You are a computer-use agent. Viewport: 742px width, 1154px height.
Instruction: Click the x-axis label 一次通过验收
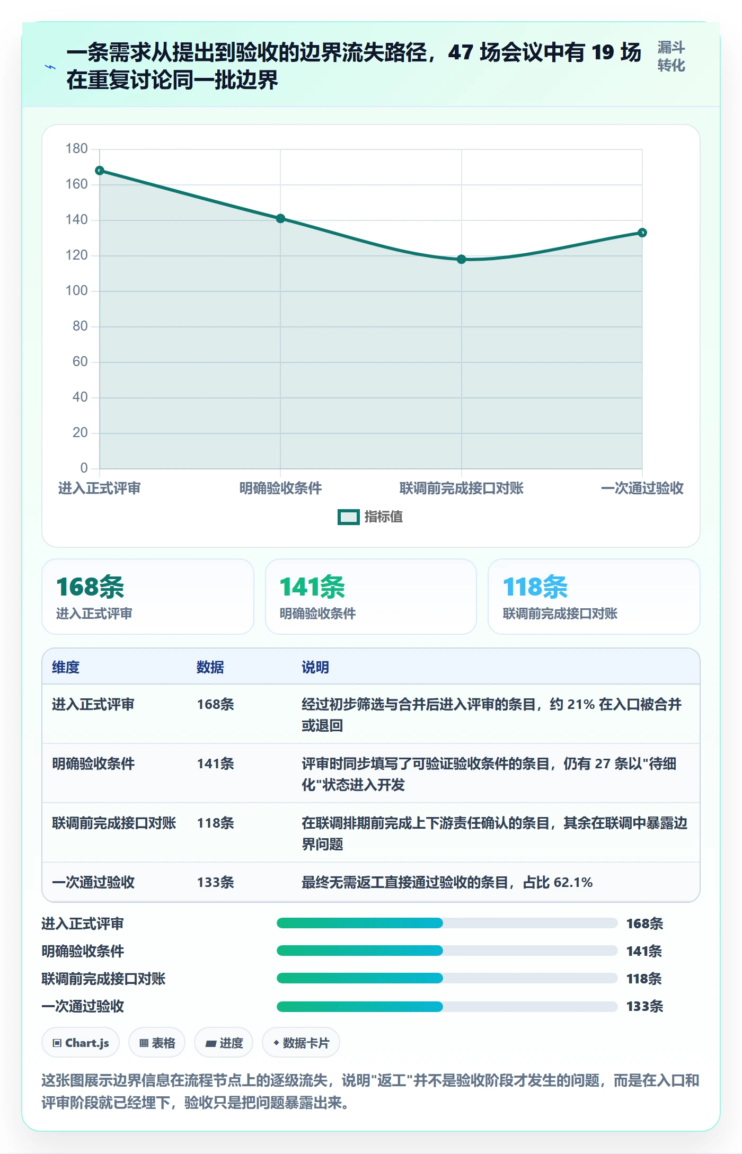642,488
